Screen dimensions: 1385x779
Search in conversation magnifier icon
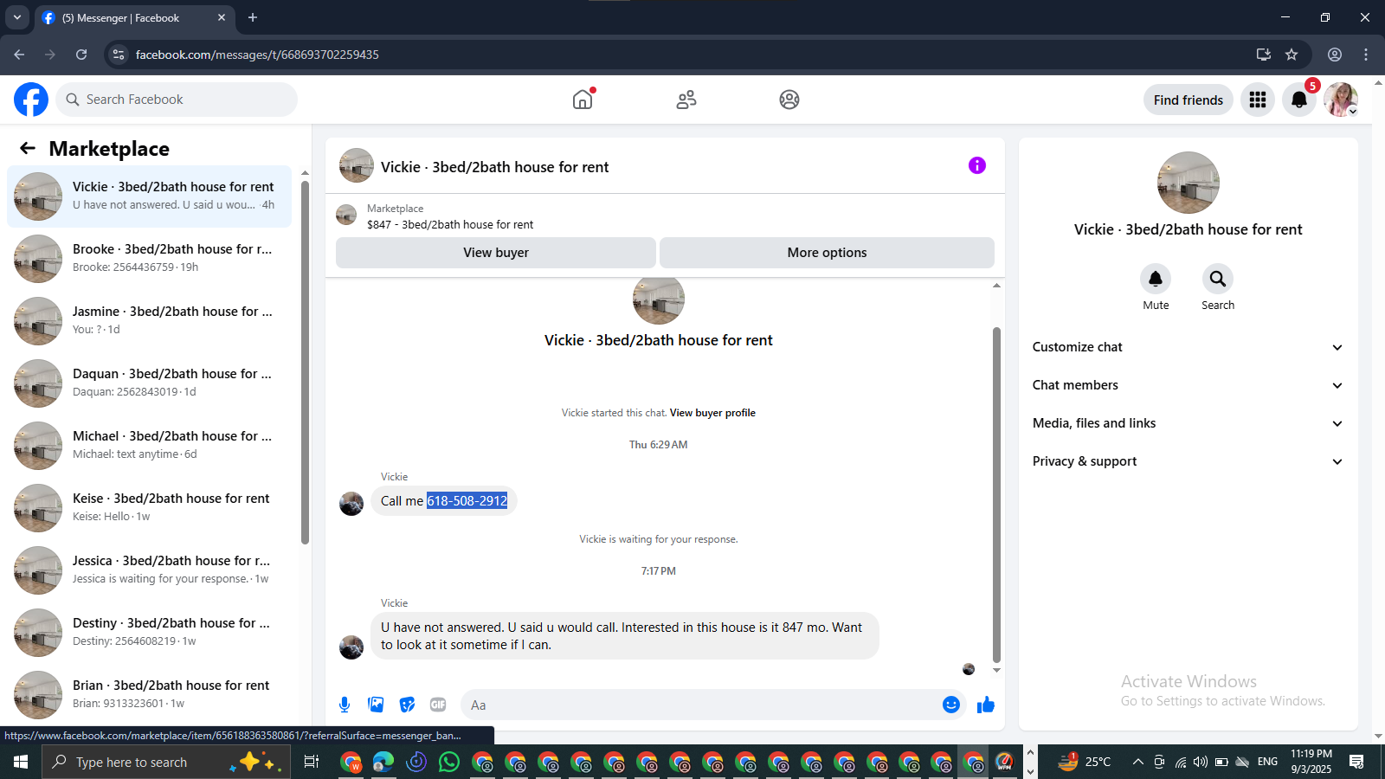1218,279
